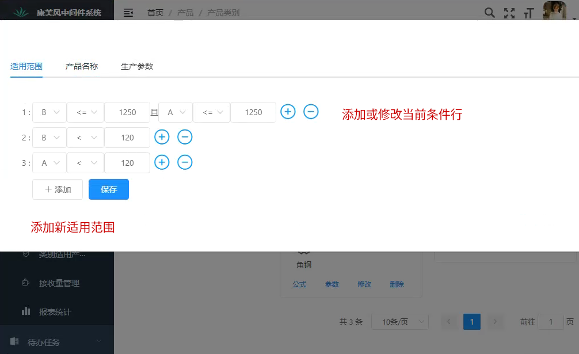Click the 保存 button
The height and width of the screenshot is (354, 579).
point(109,189)
